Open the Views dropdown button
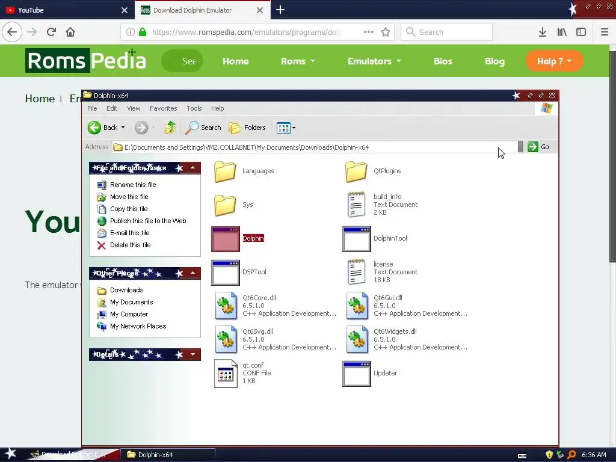This screenshot has width=616, height=462. point(286,128)
